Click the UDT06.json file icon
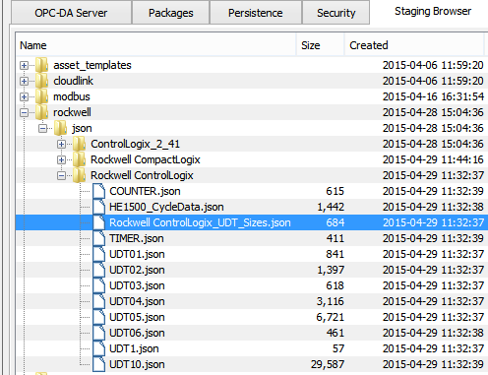This screenshot has width=488, height=375. pyautogui.click(x=98, y=333)
